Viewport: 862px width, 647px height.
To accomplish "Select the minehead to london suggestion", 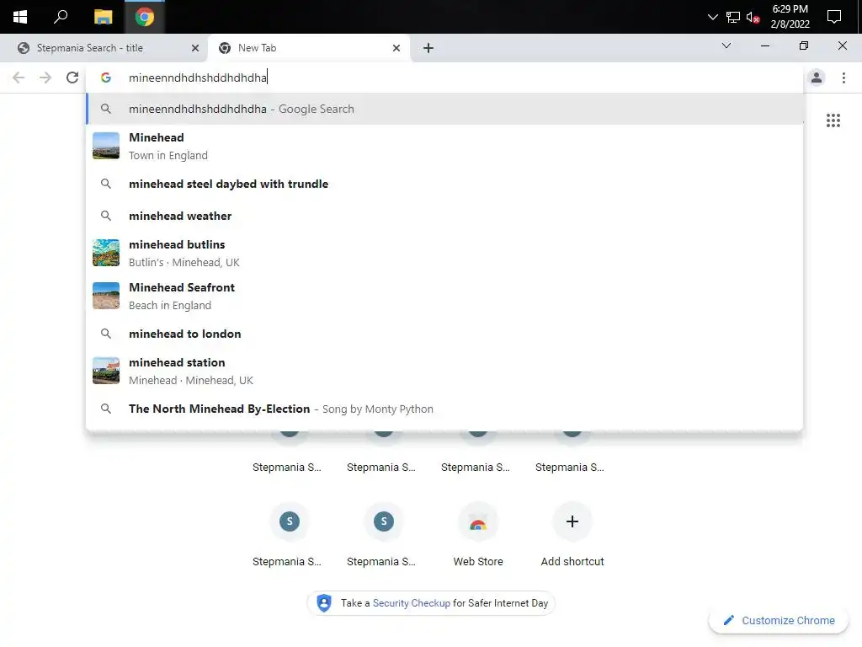I will pos(444,334).
